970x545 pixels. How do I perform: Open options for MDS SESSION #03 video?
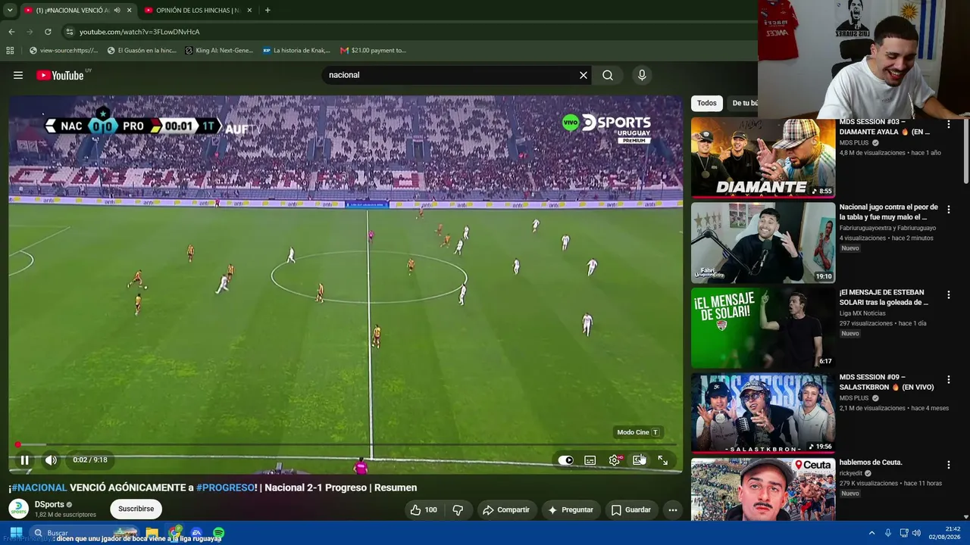click(948, 124)
